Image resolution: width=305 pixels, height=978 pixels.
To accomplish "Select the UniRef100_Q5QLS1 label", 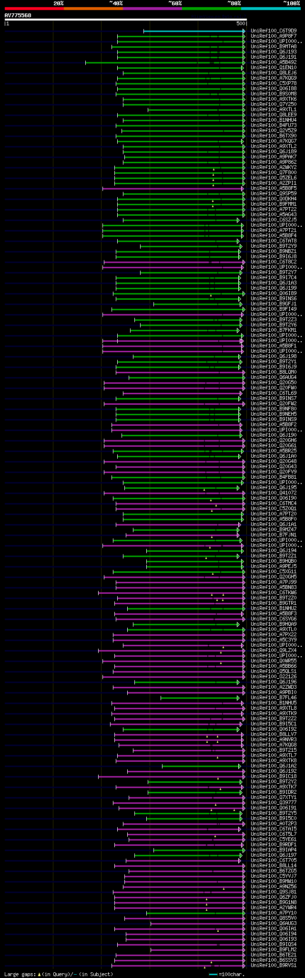I will coord(274,672).
